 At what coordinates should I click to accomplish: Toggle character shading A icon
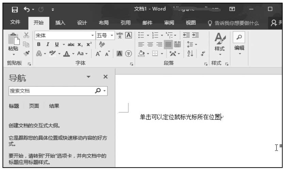[x=120, y=54]
